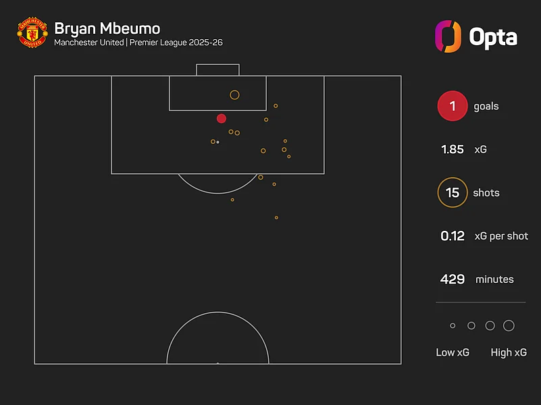Click the Opta logo icon
Viewport: 541px width, 405px height.
448,36
